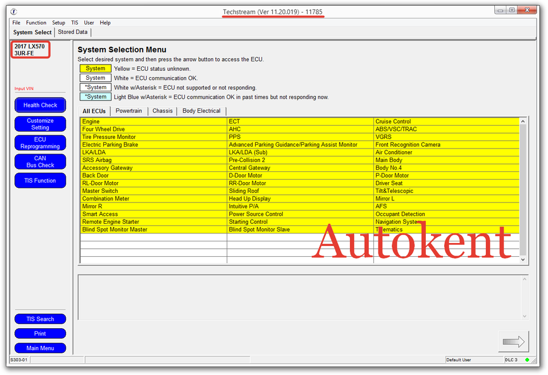Select Blind Spot Monitor Slave
The height and width of the screenshot is (375, 548).
pyautogui.click(x=300, y=229)
